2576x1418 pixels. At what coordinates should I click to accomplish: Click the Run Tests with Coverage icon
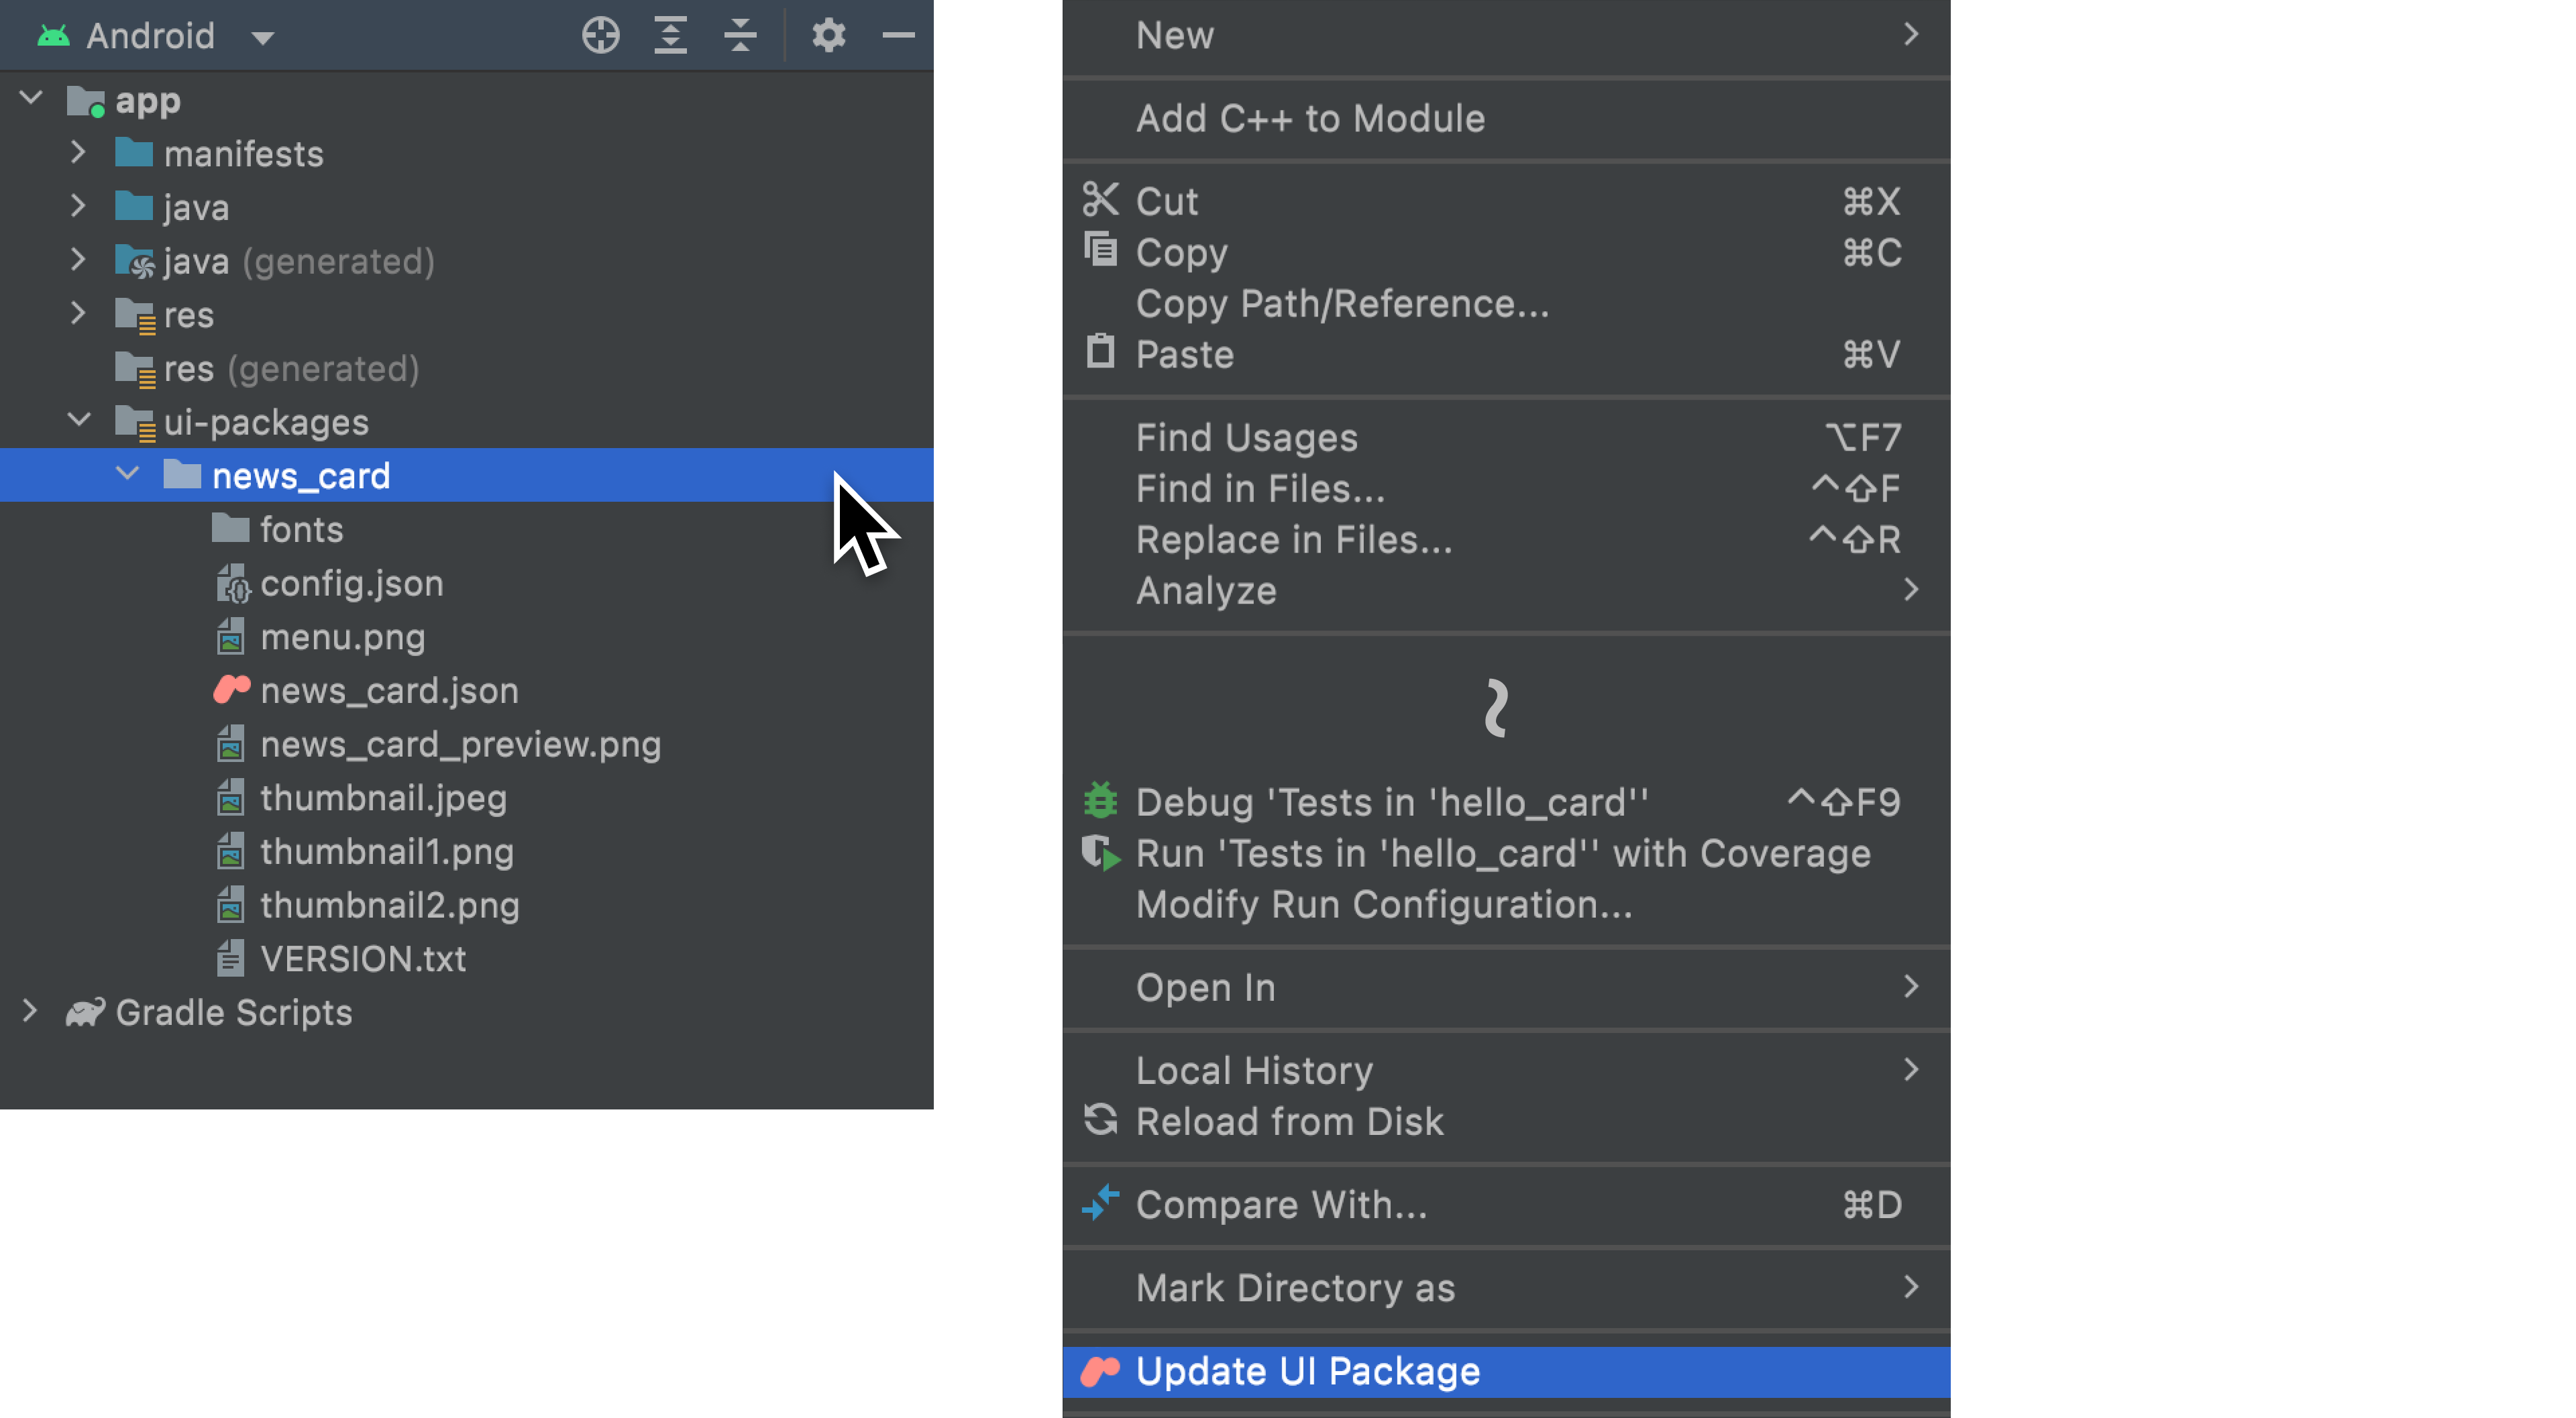click(x=1100, y=852)
